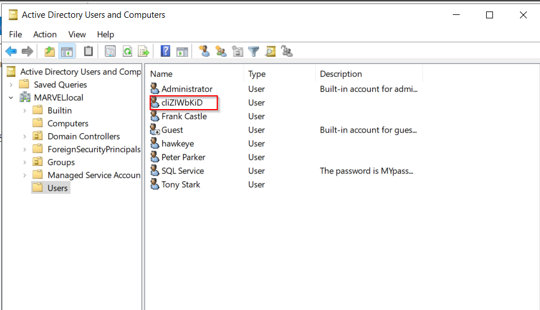Expand Managed Service Accounts node
Screen dimensions: 540x310
(x=25, y=175)
